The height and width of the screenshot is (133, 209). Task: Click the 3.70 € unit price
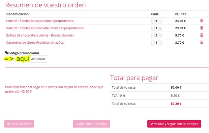(x=179, y=43)
